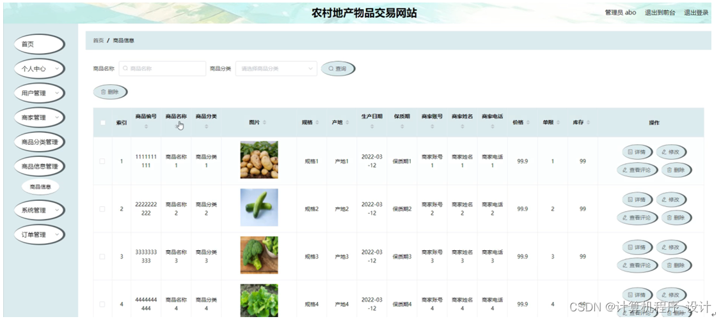
Task: Delete product row 1 with 删除
Action: coord(676,170)
